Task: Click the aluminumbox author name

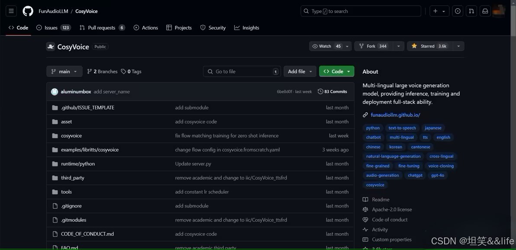Action: tap(76, 91)
